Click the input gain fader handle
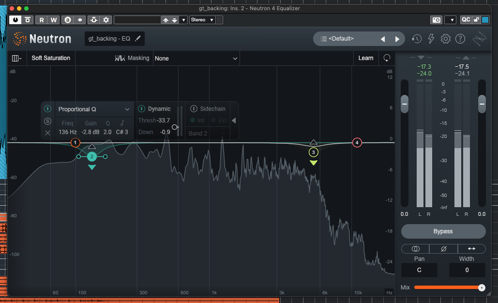 404,104
